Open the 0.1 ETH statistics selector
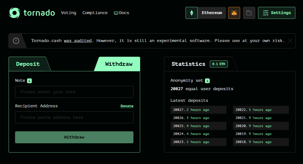Screen dimensions: 303x164 (219, 64)
